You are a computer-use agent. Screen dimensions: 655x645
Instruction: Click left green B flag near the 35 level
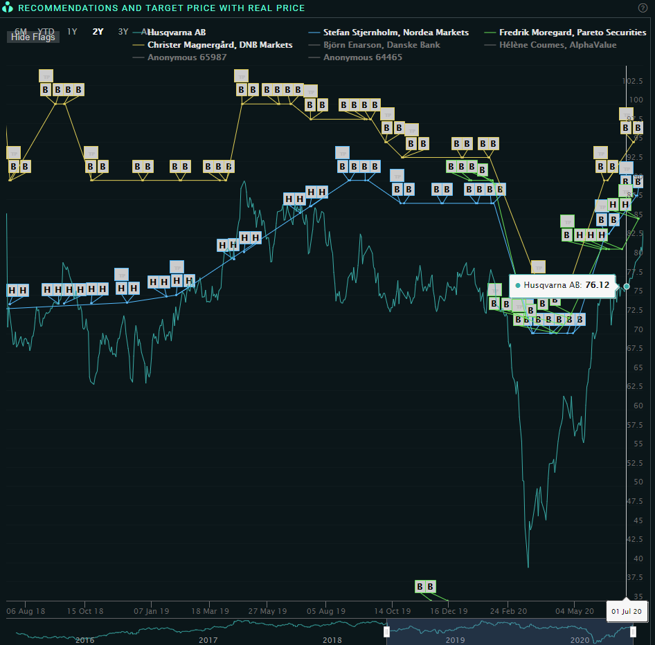coord(420,587)
